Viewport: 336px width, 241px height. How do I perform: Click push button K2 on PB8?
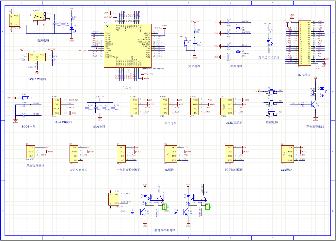coord(271,103)
